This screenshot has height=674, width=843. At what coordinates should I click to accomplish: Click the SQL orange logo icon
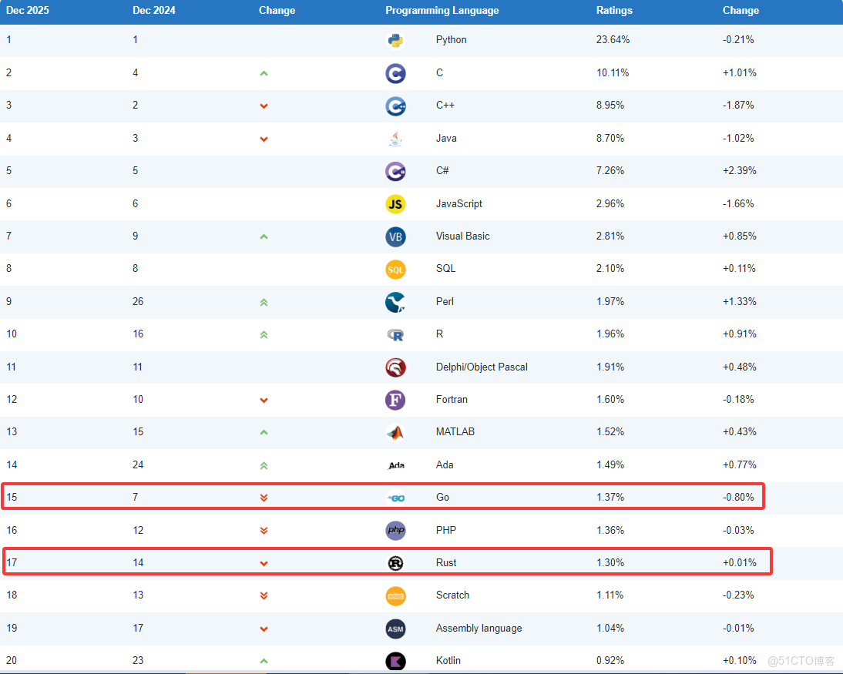[395, 269]
